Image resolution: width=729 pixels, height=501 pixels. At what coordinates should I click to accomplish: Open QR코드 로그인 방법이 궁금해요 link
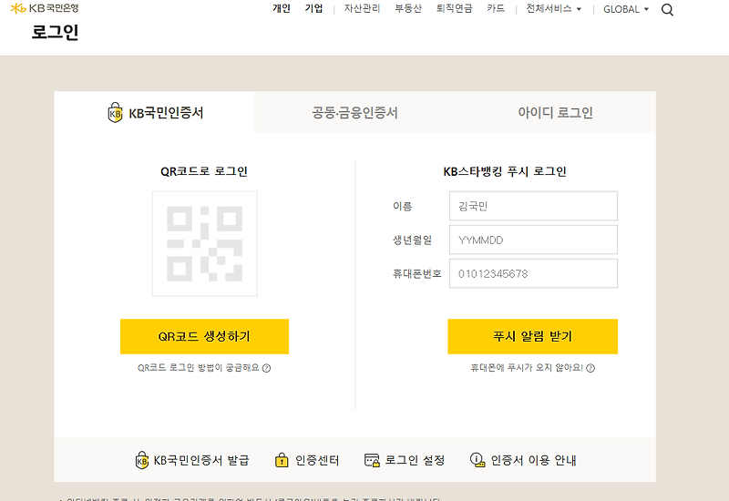203,368
